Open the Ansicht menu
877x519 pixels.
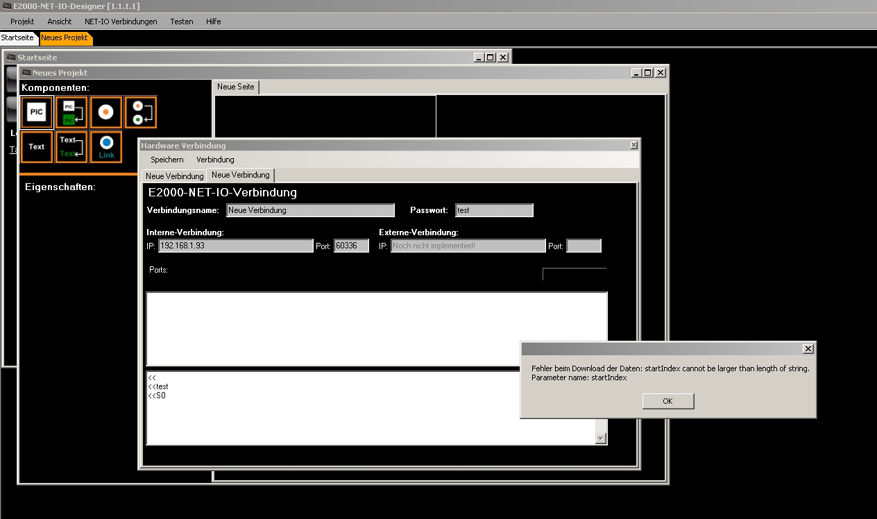[60, 22]
